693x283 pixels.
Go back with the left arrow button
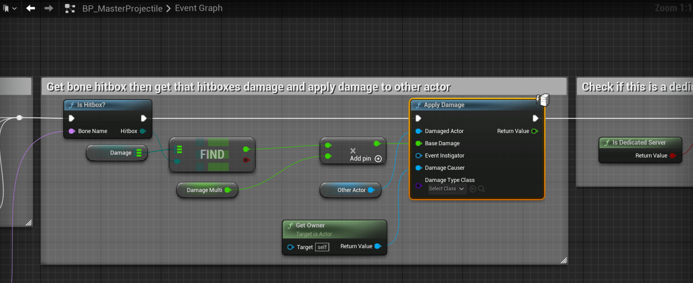31,8
